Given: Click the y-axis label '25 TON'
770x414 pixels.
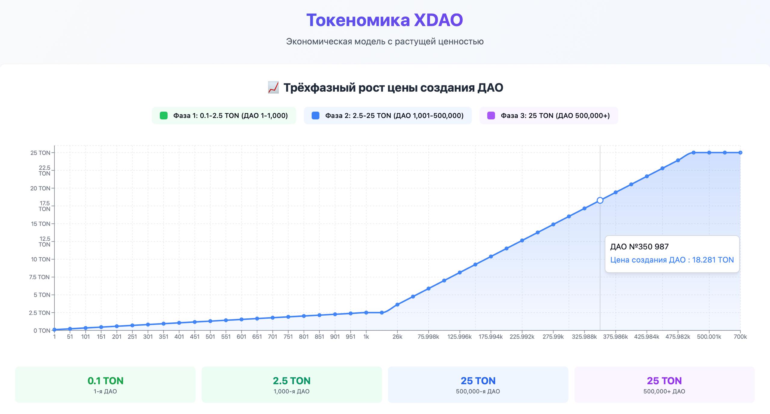Looking at the screenshot, I should [40, 153].
